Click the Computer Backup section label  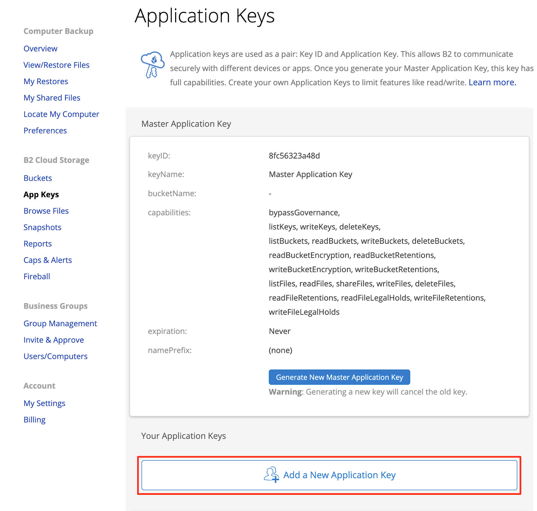pos(58,31)
